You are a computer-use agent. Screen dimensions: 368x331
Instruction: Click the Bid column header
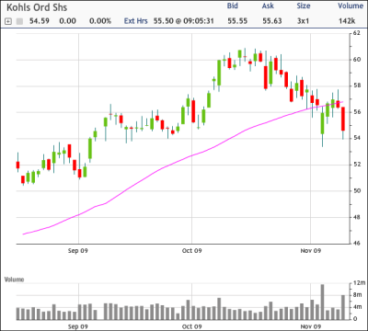(x=233, y=6)
